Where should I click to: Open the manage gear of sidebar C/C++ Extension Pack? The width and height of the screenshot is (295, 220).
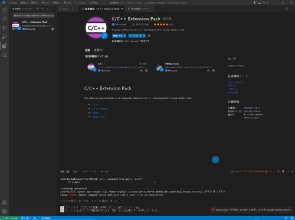[x=53, y=29]
